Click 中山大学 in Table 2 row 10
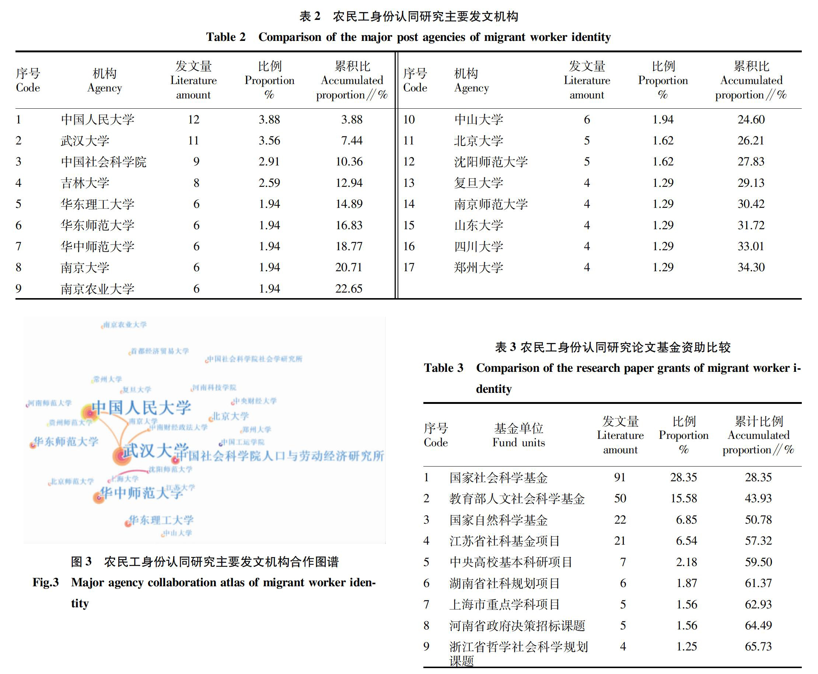 coord(479,119)
